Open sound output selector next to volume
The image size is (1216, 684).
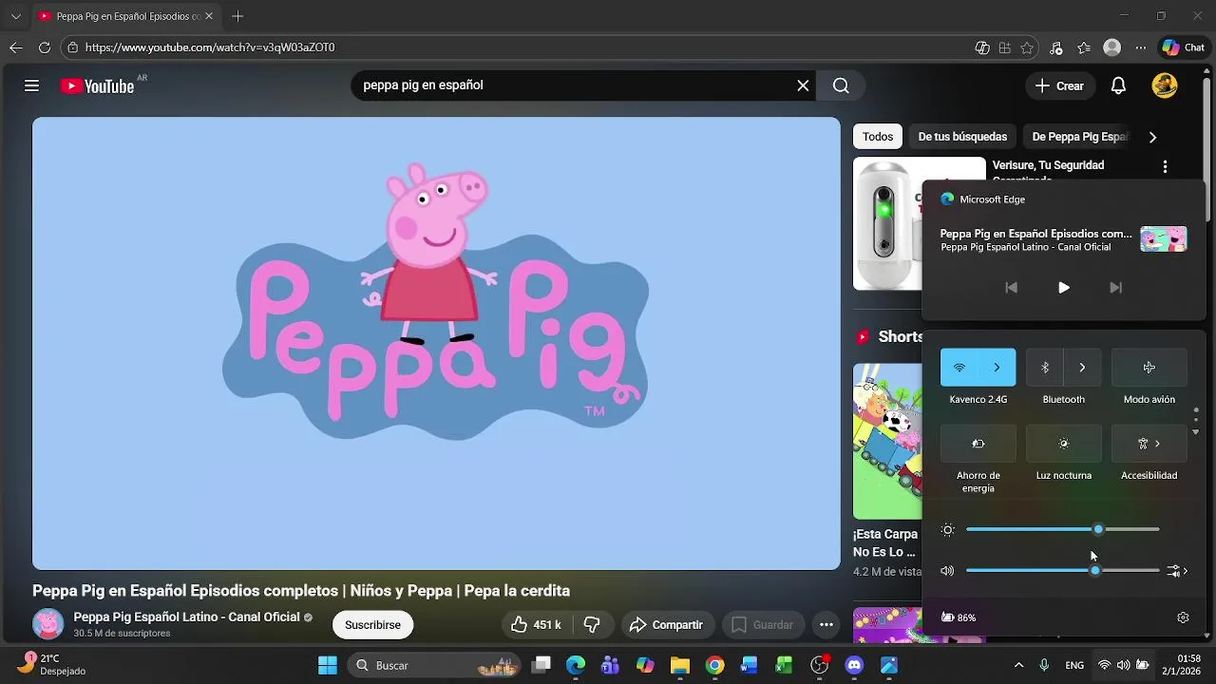click(1177, 571)
